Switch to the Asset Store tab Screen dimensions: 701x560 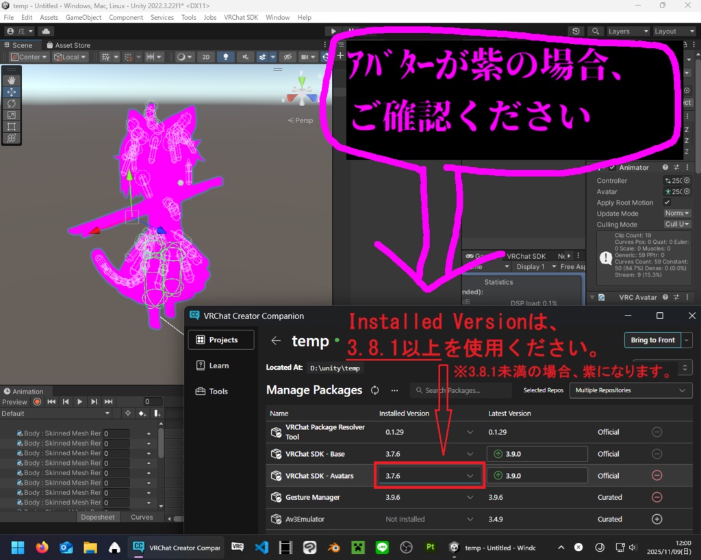coord(69,45)
